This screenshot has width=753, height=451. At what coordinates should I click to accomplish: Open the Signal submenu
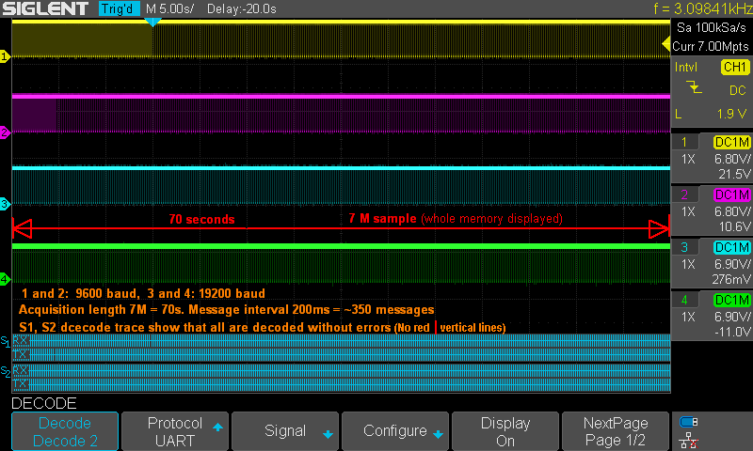(285, 431)
